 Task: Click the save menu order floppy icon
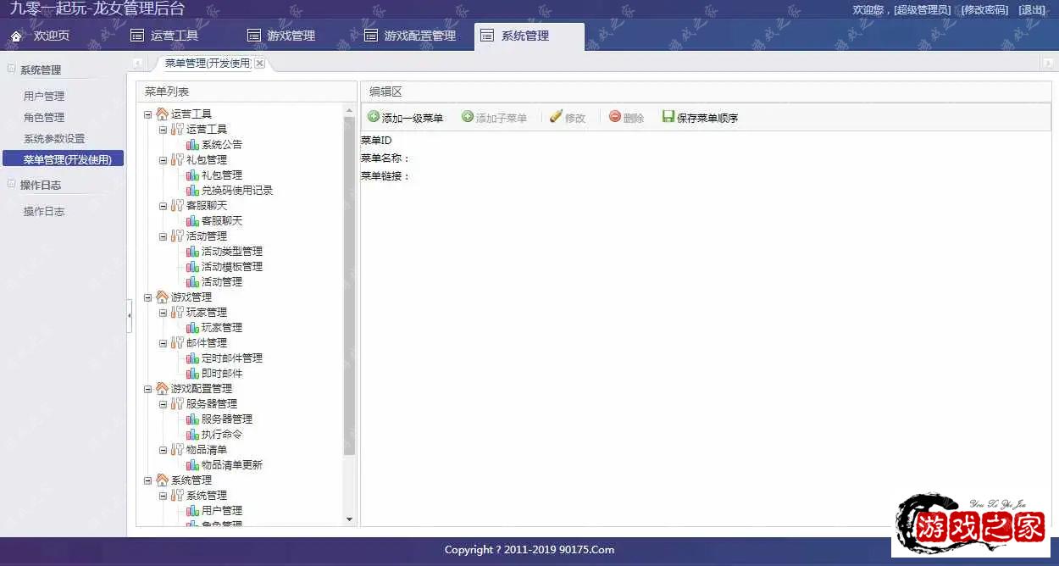pos(668,117)
